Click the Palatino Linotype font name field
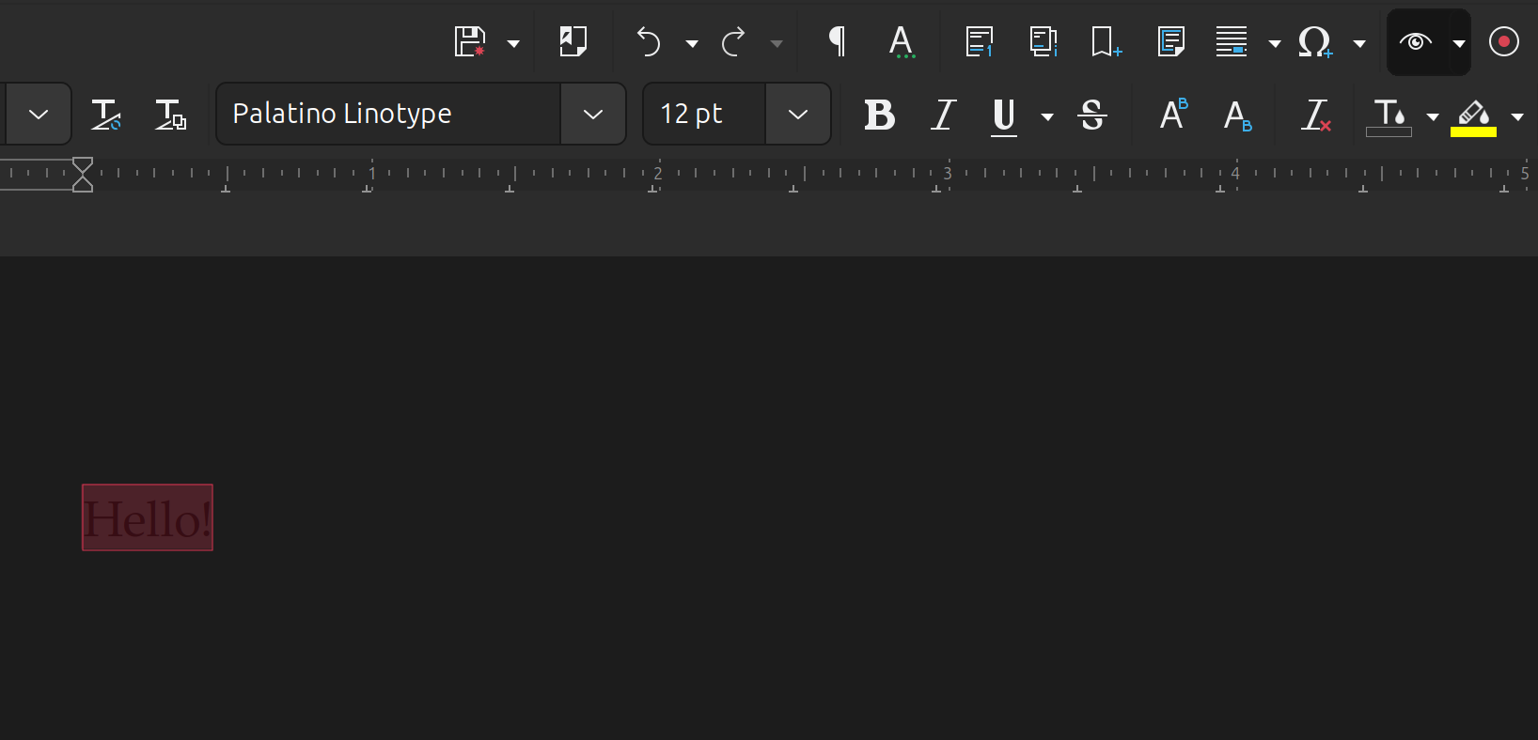 [388, 114]
